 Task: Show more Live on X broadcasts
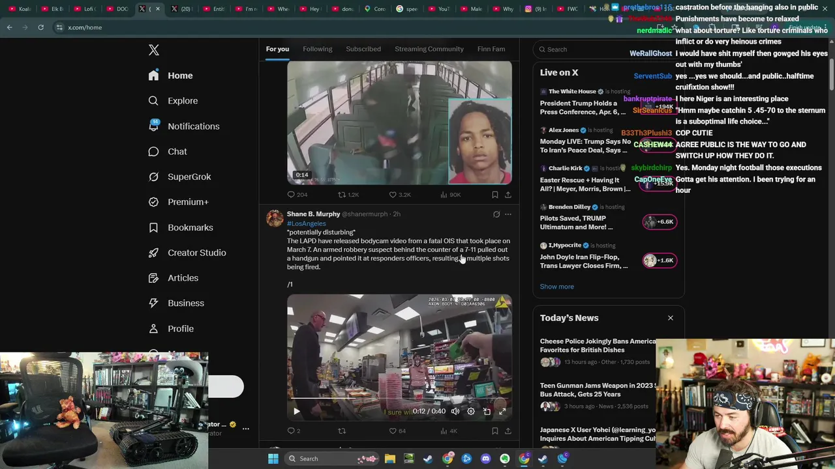(x=556, y=287)
